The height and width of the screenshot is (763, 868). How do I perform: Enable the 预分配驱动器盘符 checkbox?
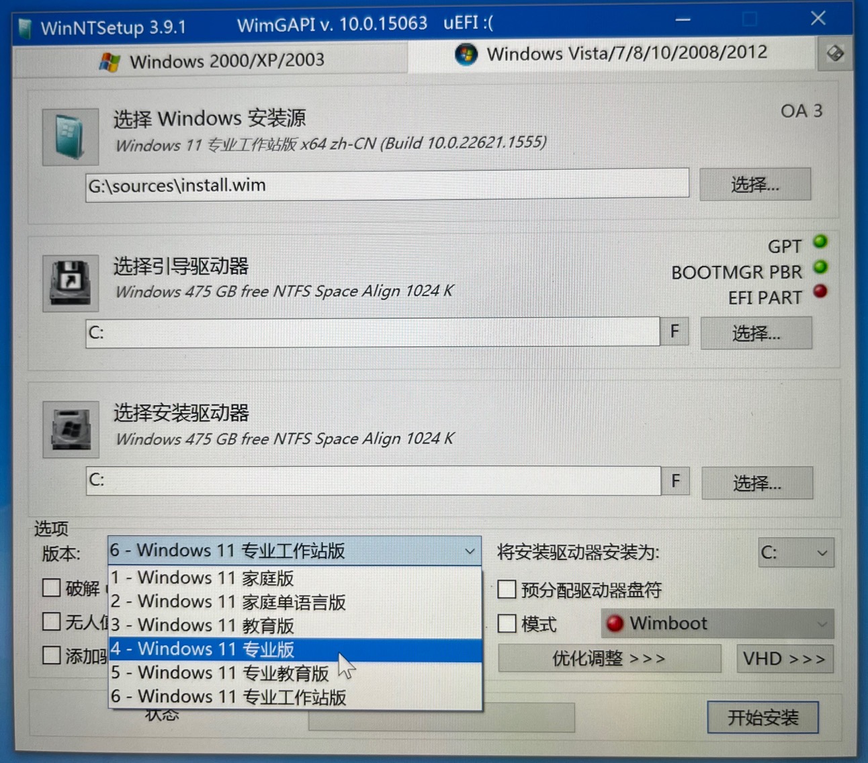(507, 590)
